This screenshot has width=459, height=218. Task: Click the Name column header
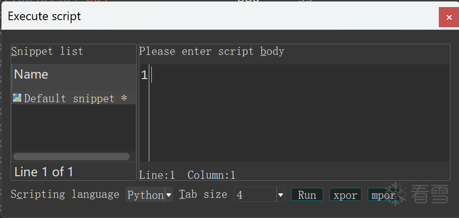point(73,75)
